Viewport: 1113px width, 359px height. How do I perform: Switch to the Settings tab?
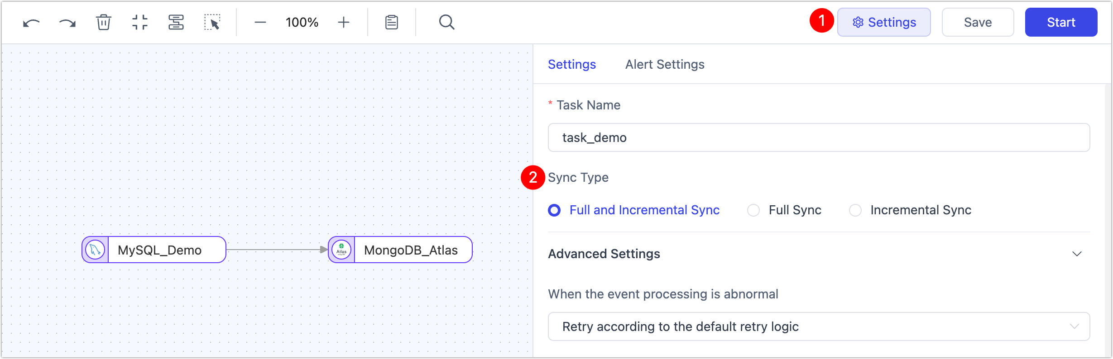(x=572, y=64)
